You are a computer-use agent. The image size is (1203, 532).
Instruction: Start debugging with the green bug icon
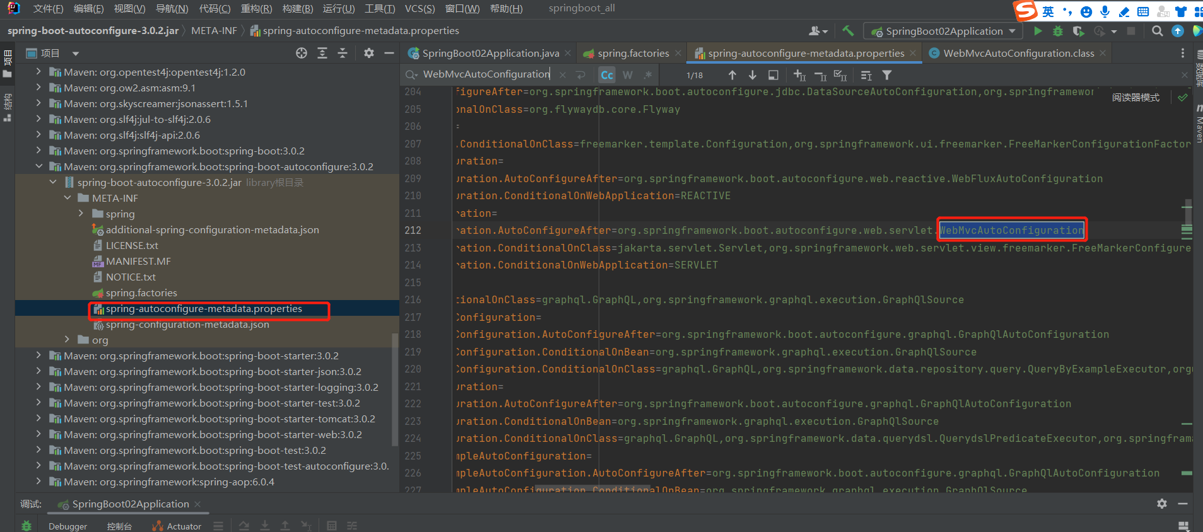tap(1058, 31)
